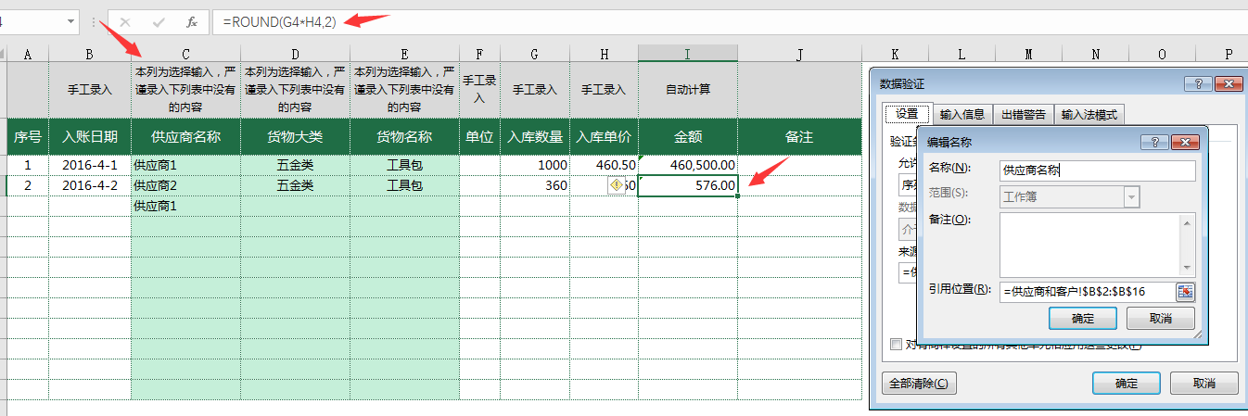Image resolution: width=1248 pixels, height=416 pixels.
Task: Select the 序号 header cell
Action: [28, 137]
